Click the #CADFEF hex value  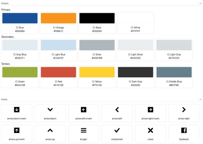click(58, 58)
